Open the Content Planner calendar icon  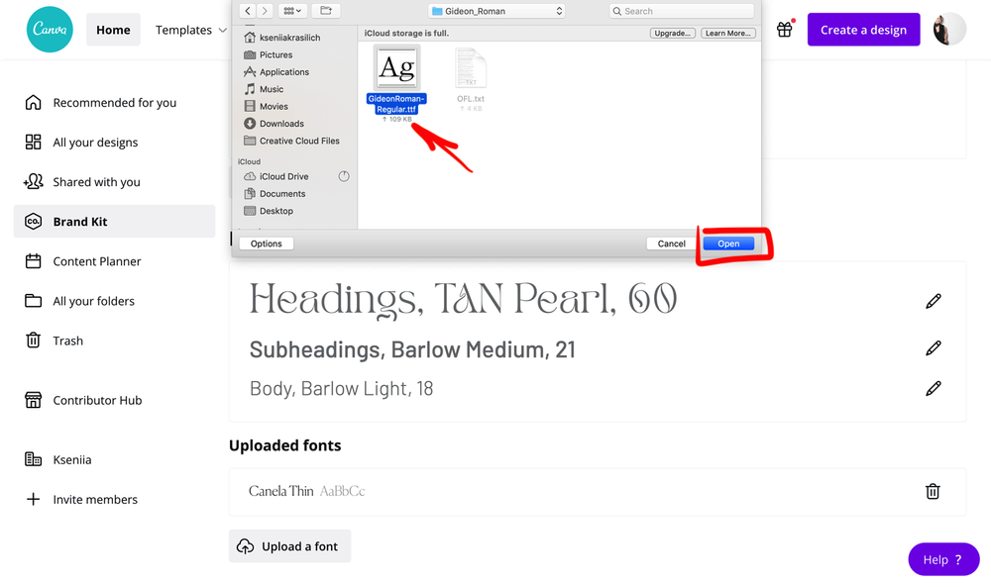32,261
